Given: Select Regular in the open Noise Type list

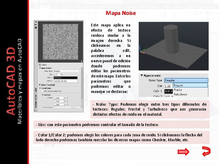Looking at the screenshot, I should (190, 85).
